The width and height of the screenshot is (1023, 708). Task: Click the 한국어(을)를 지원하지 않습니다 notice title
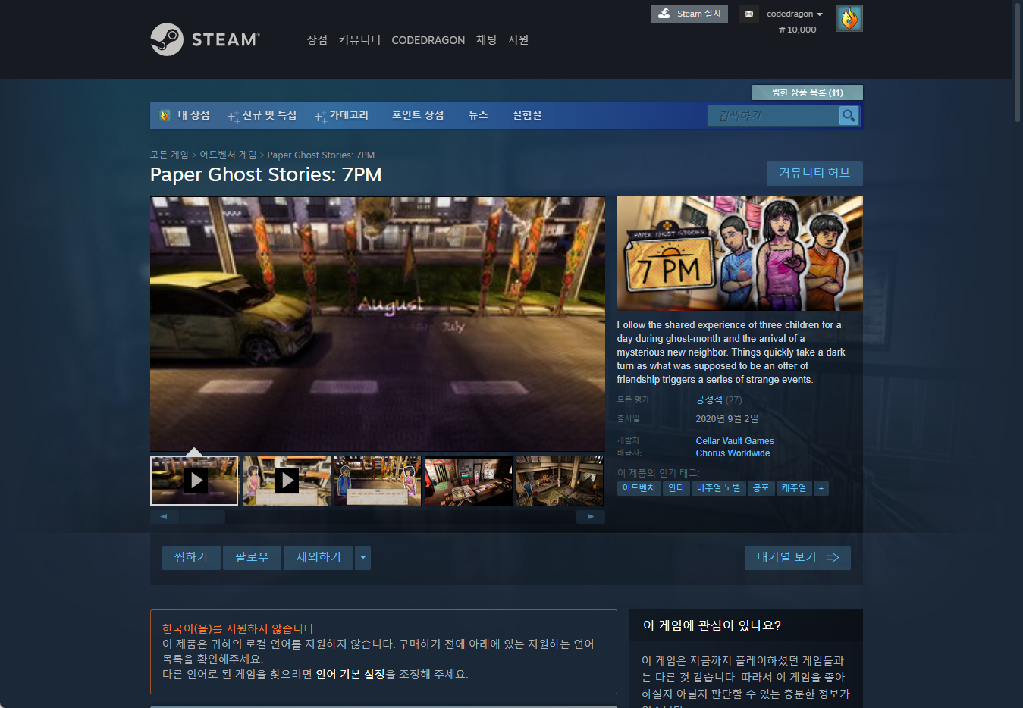[238, 628]
